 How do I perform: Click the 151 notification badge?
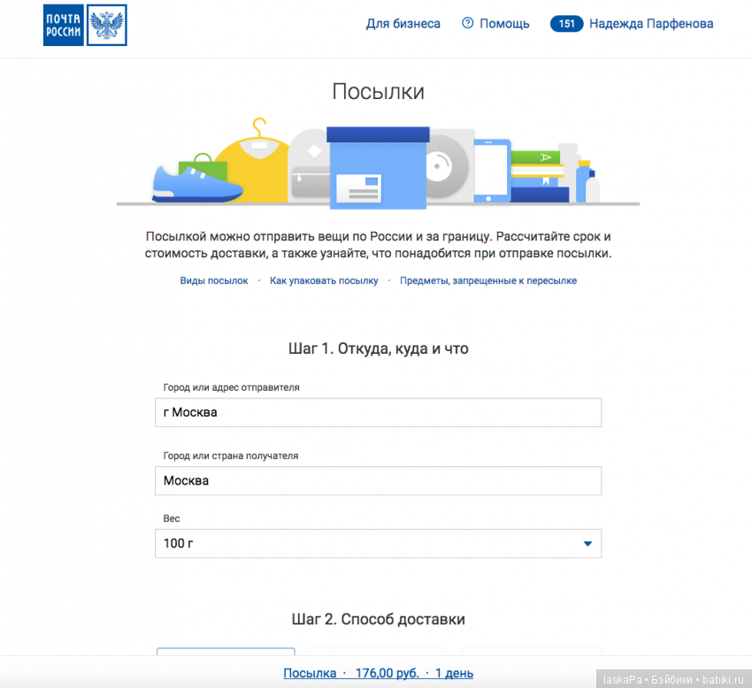[x=566, y=24]
